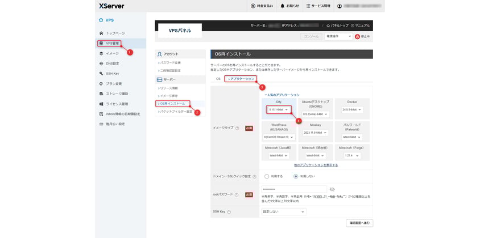Click the パネルトップ home icon

pyautogui.click(x=329, y=25)
